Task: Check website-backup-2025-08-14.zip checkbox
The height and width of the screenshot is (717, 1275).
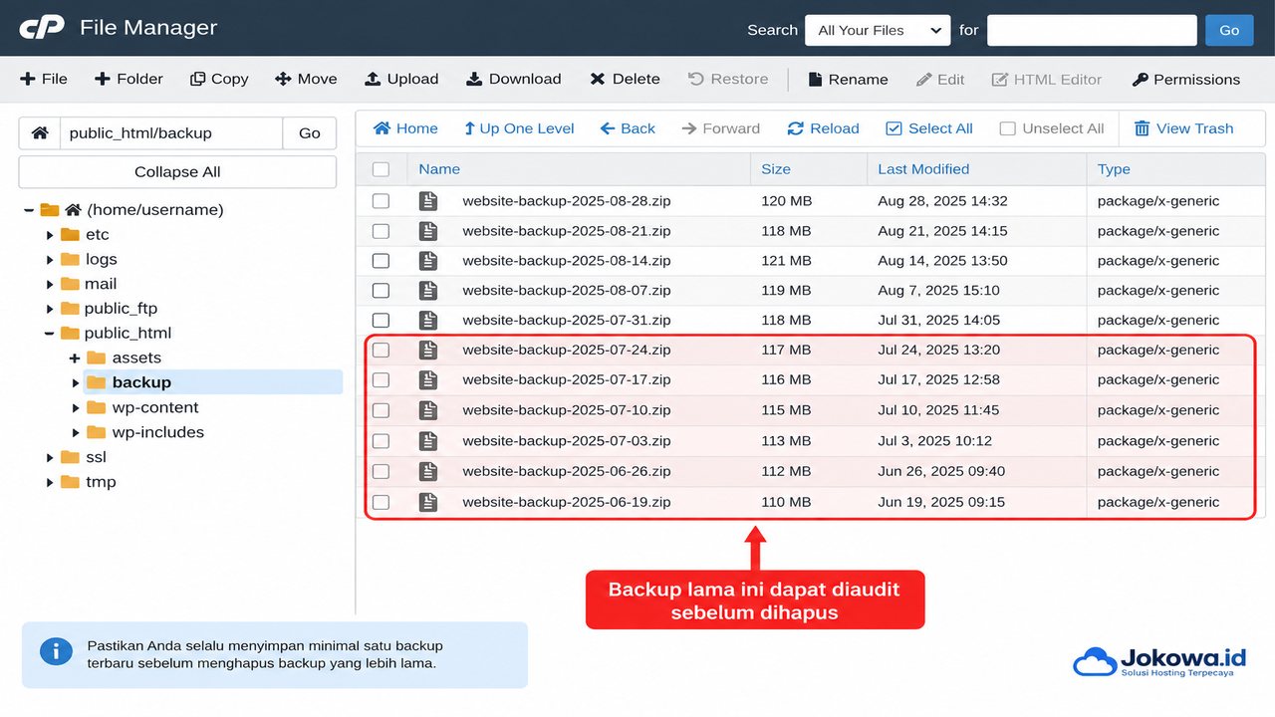Action: 381,261
